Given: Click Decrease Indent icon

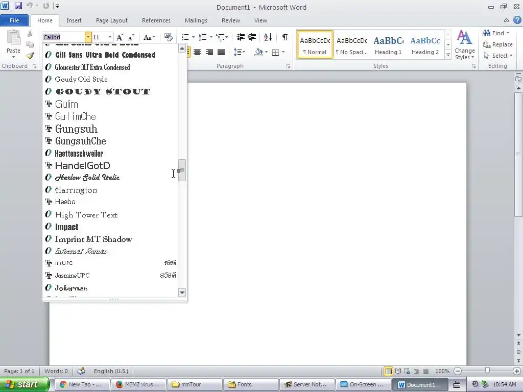Looking at the screenshot, I should (x=241, y=37).
